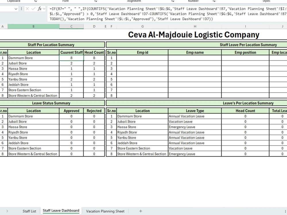
Task: Select column I header
Action: click(245, 26)
